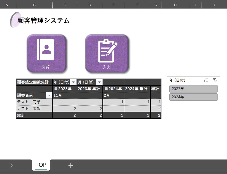The height and width of the screenshot is (174, 227).
Task: Click the 顧客管理システム title text
Action: tap(43, 20)
